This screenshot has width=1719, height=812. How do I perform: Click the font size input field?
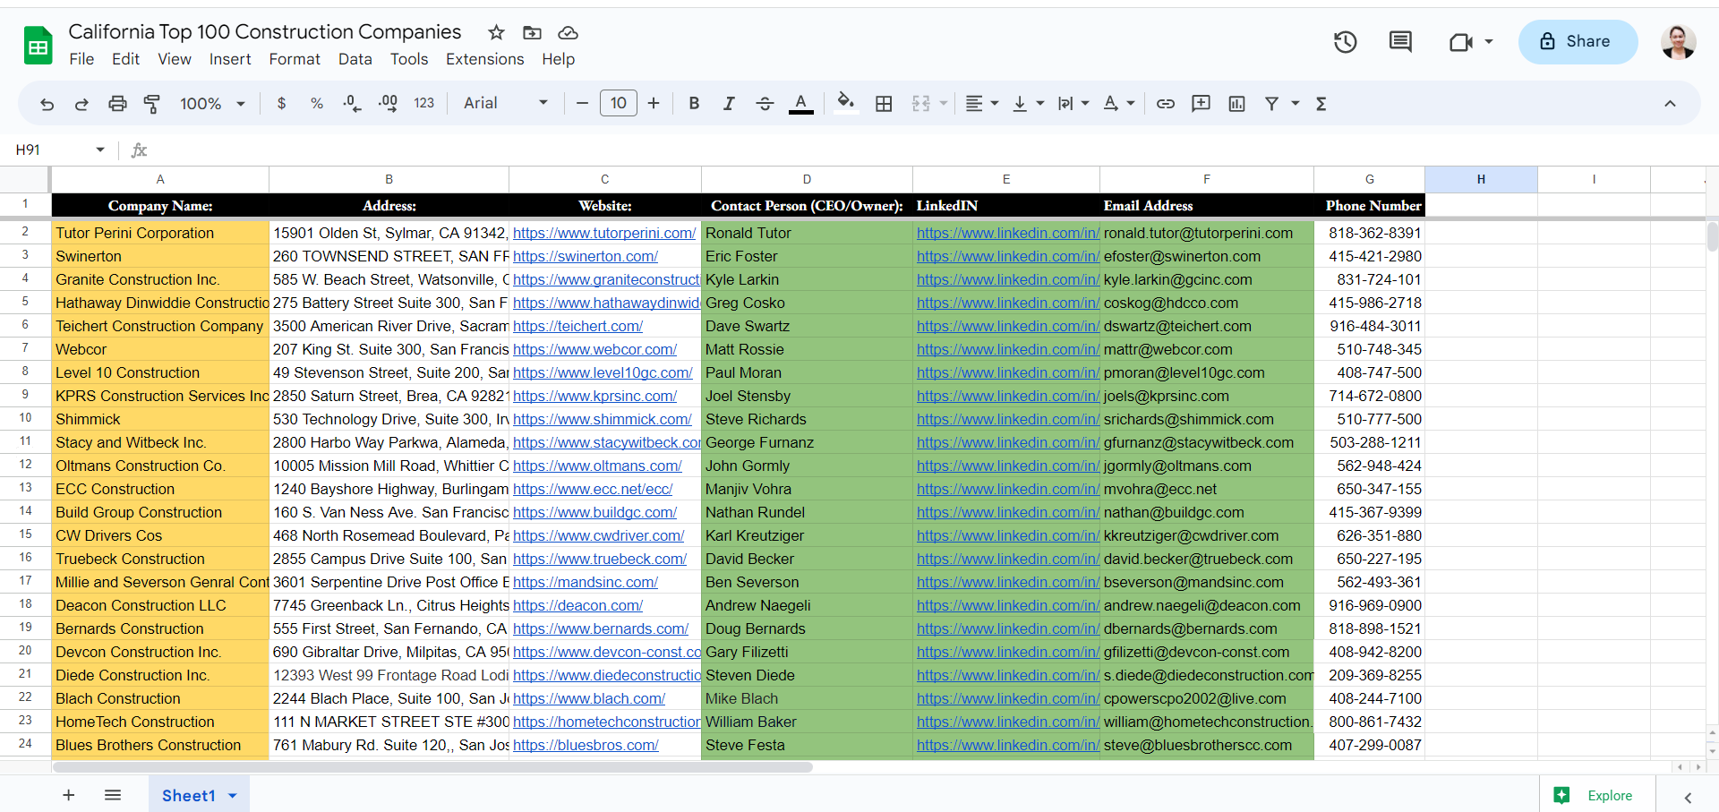click(619, 104)
